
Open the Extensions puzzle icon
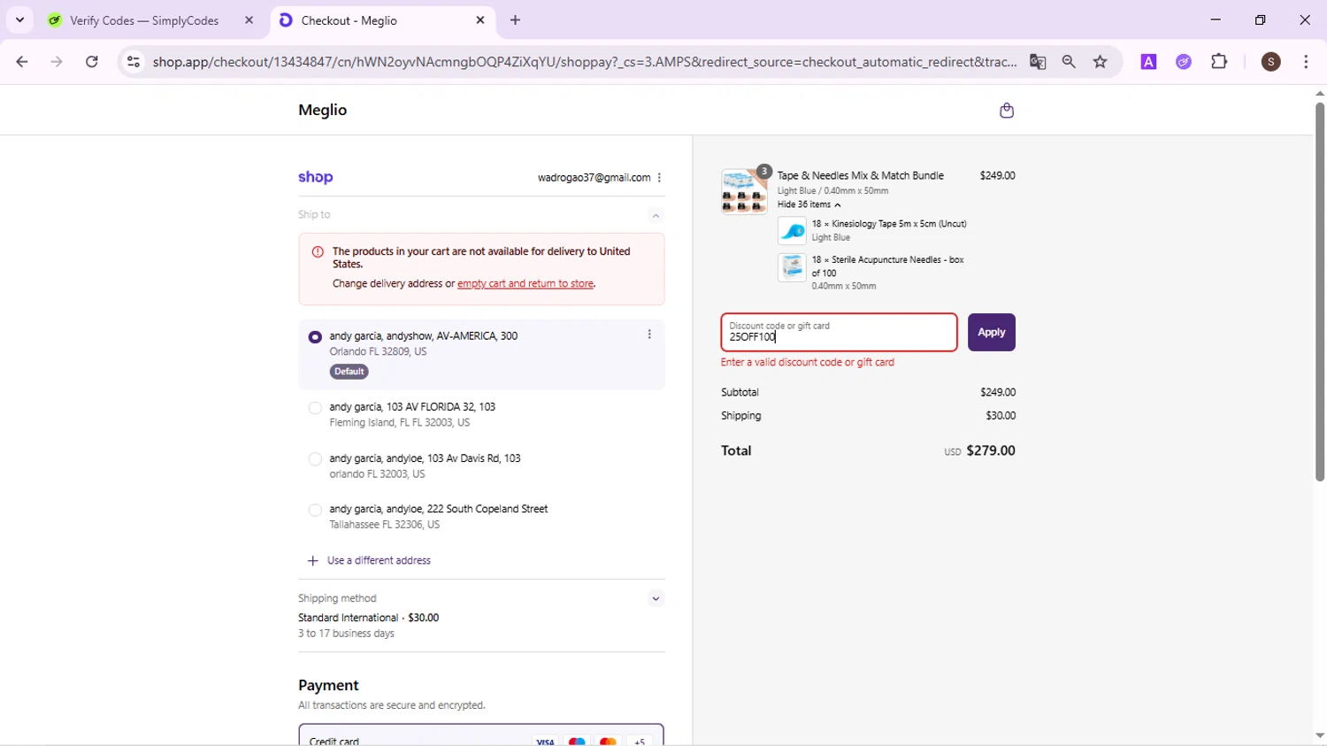1219,62
